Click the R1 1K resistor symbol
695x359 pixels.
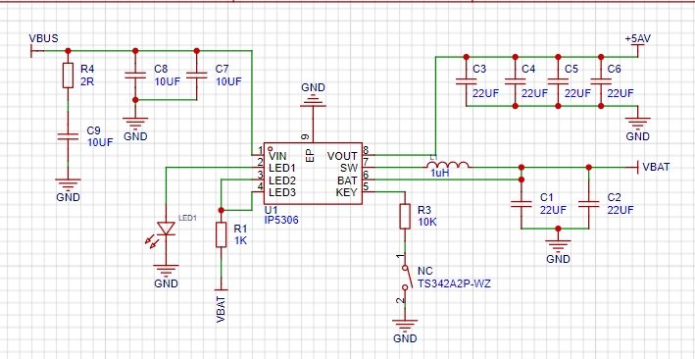(x=222, y=234)
